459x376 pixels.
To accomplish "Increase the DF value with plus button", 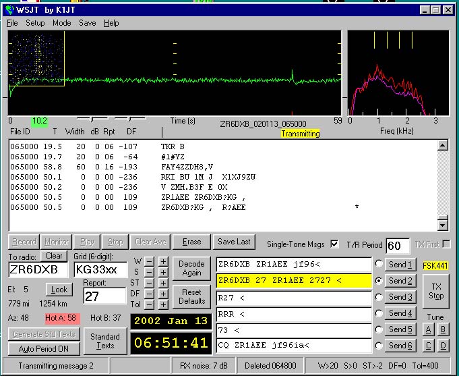I will pos(163,294).
